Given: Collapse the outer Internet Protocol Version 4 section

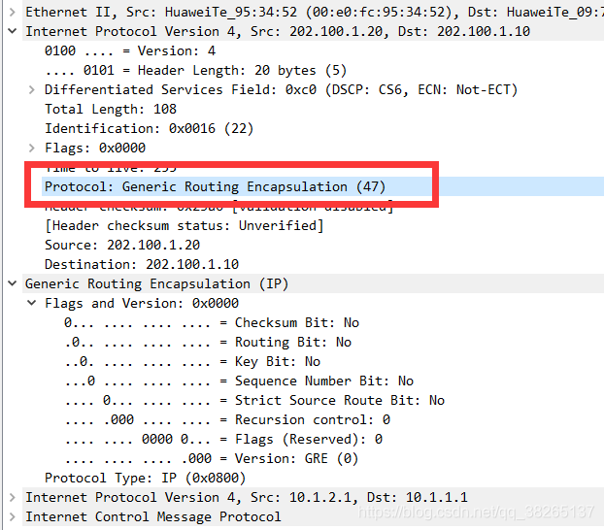Looking at the screenshot, I should tap(13, 31).
